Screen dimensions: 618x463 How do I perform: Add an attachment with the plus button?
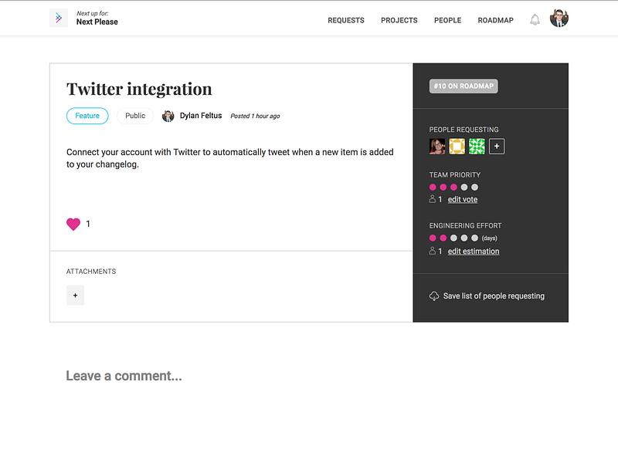tap(75, 296)
